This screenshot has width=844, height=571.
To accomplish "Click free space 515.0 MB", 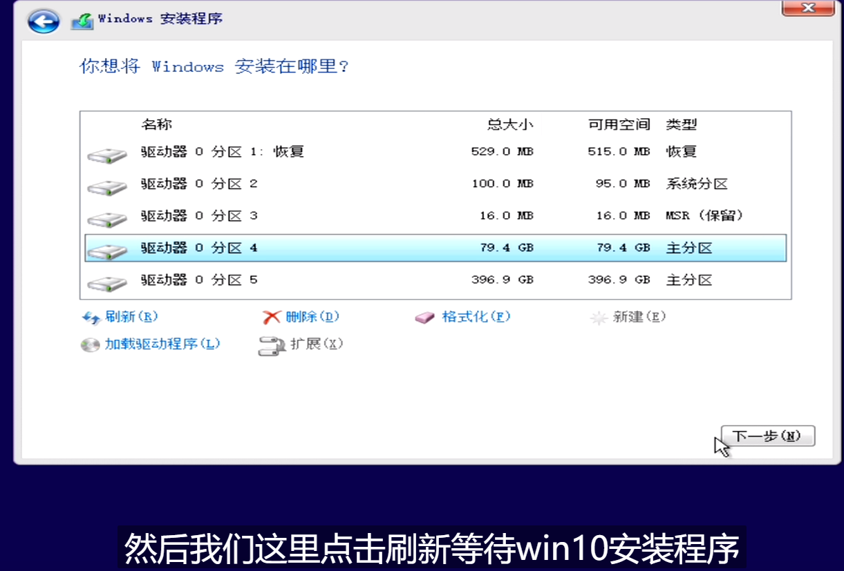I will pyautogui.click(x=619, y=151).
